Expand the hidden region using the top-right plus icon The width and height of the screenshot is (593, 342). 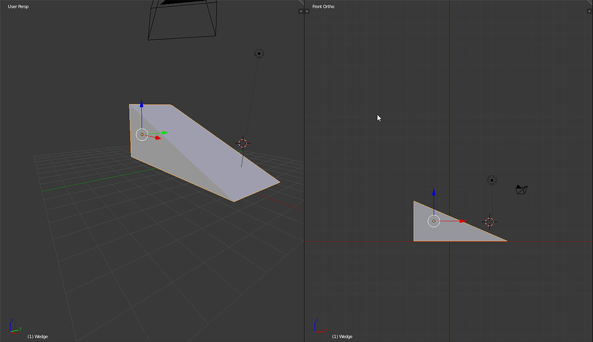coord(590,10)
